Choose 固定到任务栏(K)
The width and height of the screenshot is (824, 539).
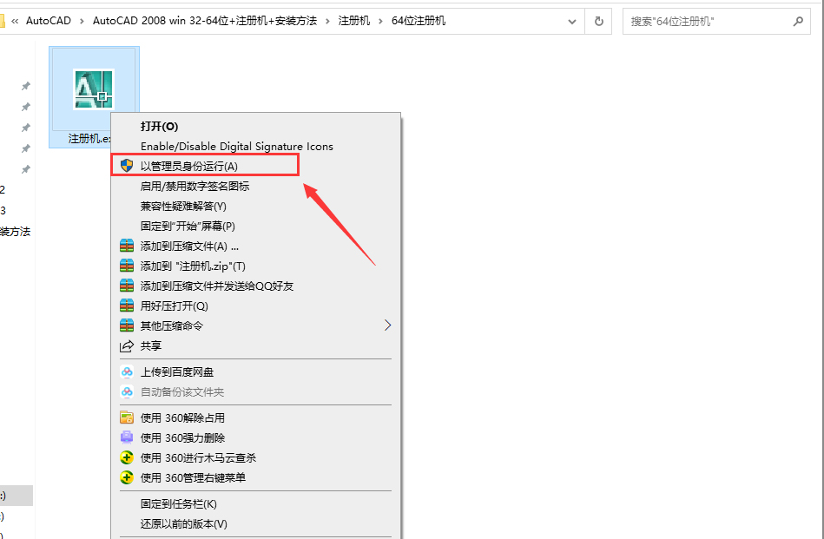click(179, 503)
